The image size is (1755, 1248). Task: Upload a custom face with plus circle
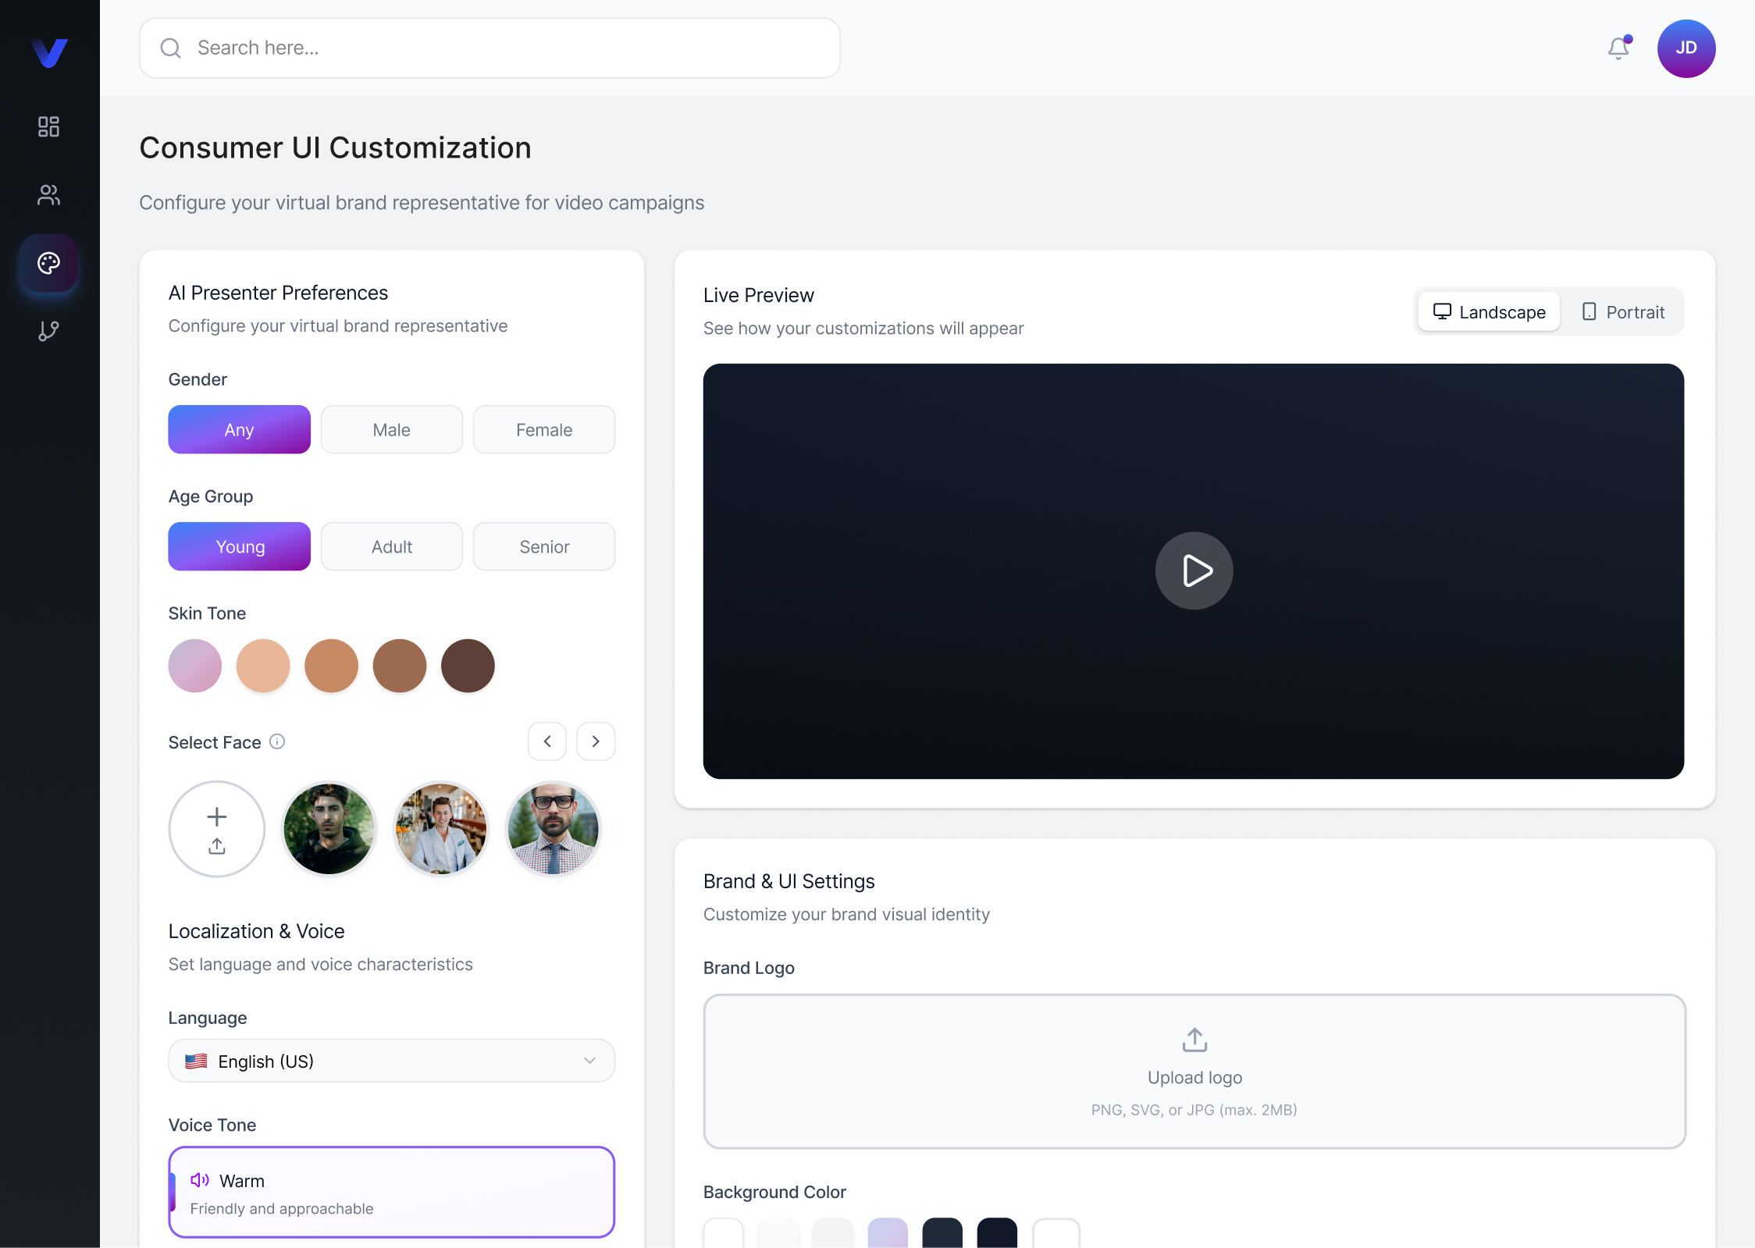click(217, 829)
